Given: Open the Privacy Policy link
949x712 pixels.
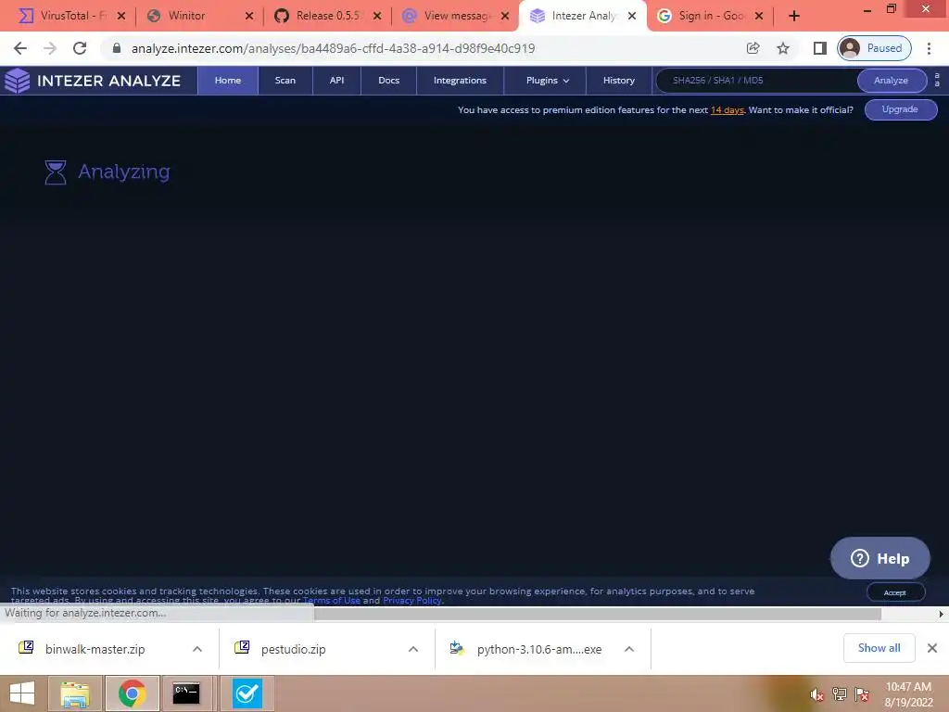Looking at the screenshot, I should (x=412, y=601).
